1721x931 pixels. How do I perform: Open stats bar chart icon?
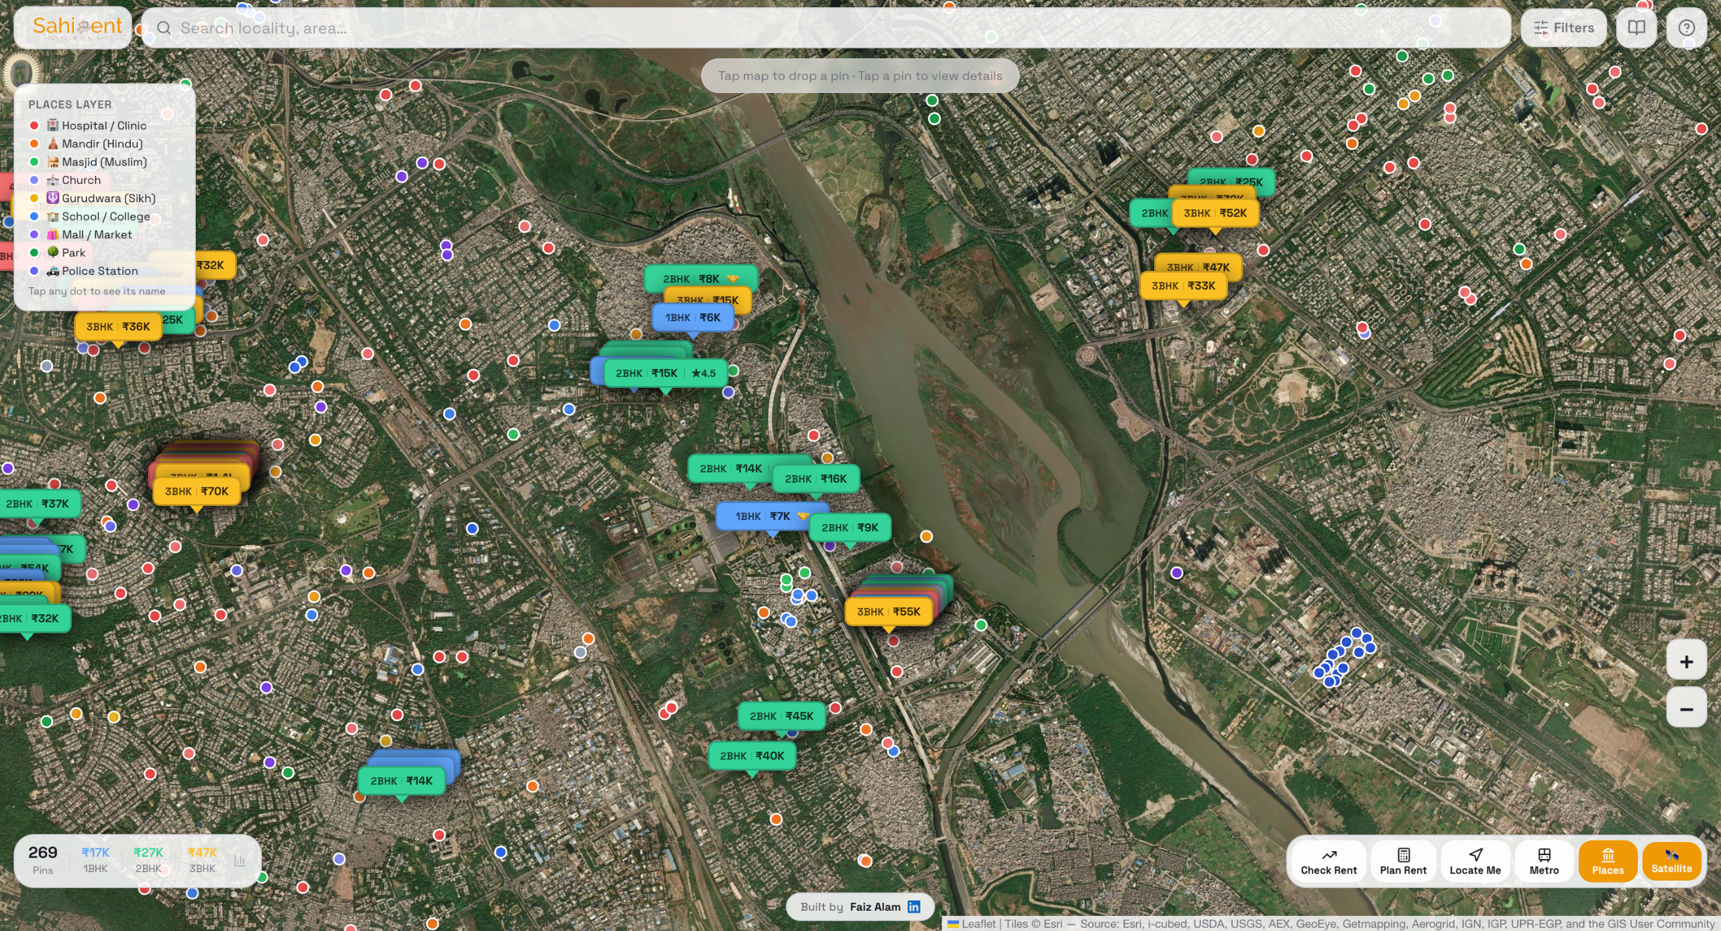(x=240, y=860)
